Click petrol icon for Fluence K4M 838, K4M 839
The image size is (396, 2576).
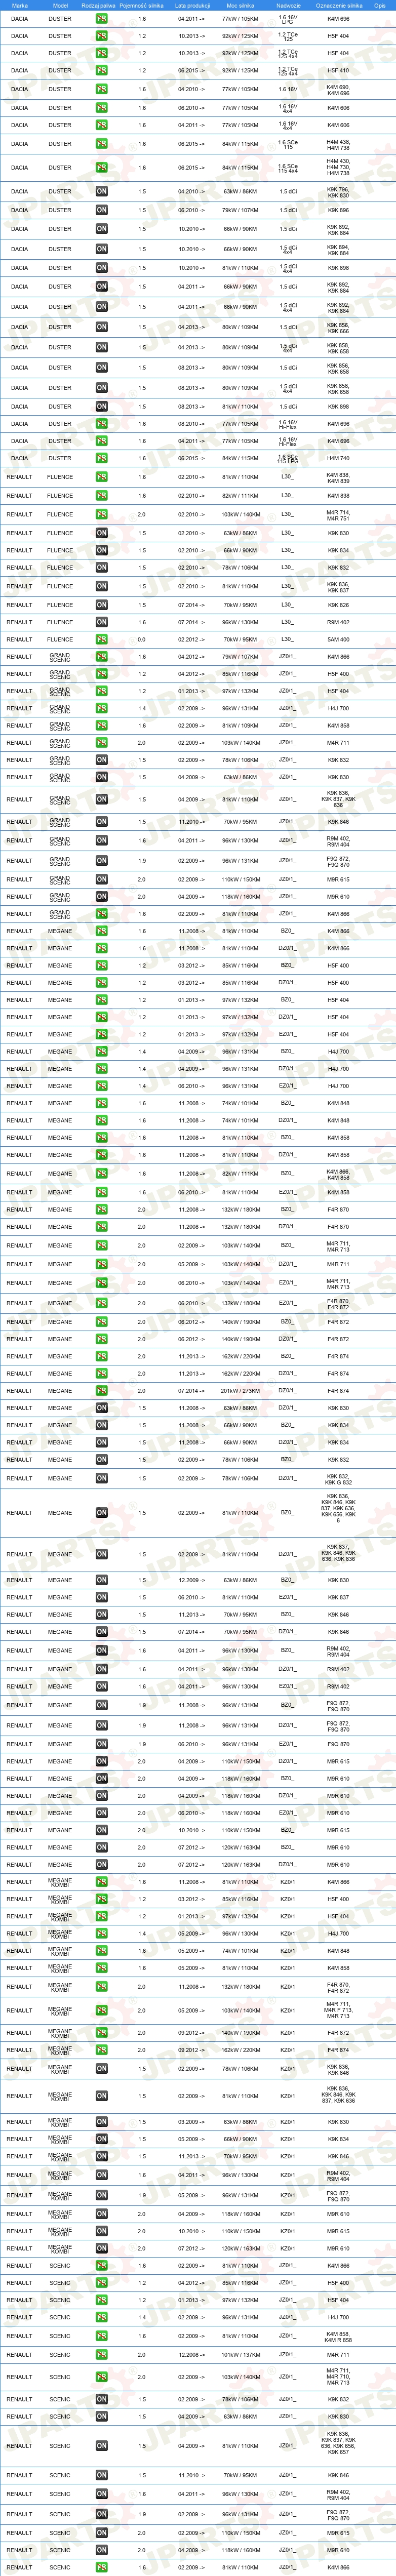click(x=102, y=477)
